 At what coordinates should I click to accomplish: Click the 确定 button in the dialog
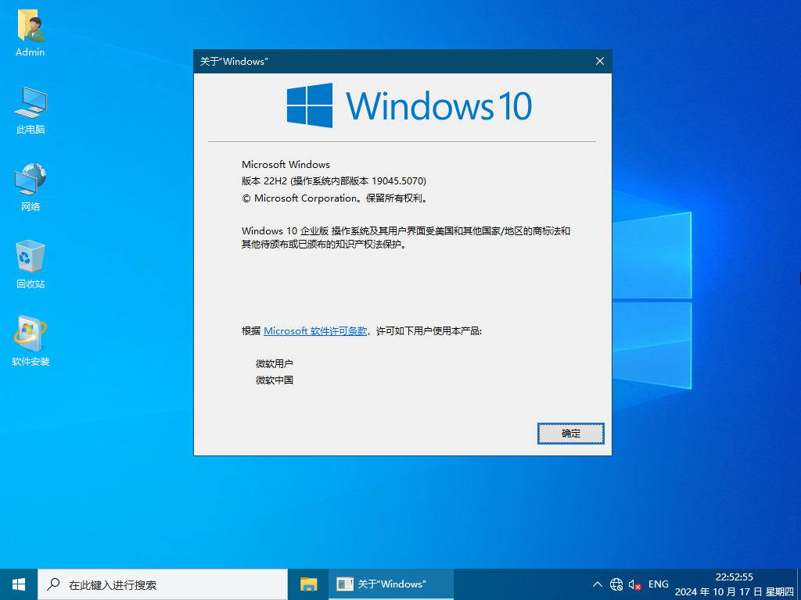pos(570,434)
